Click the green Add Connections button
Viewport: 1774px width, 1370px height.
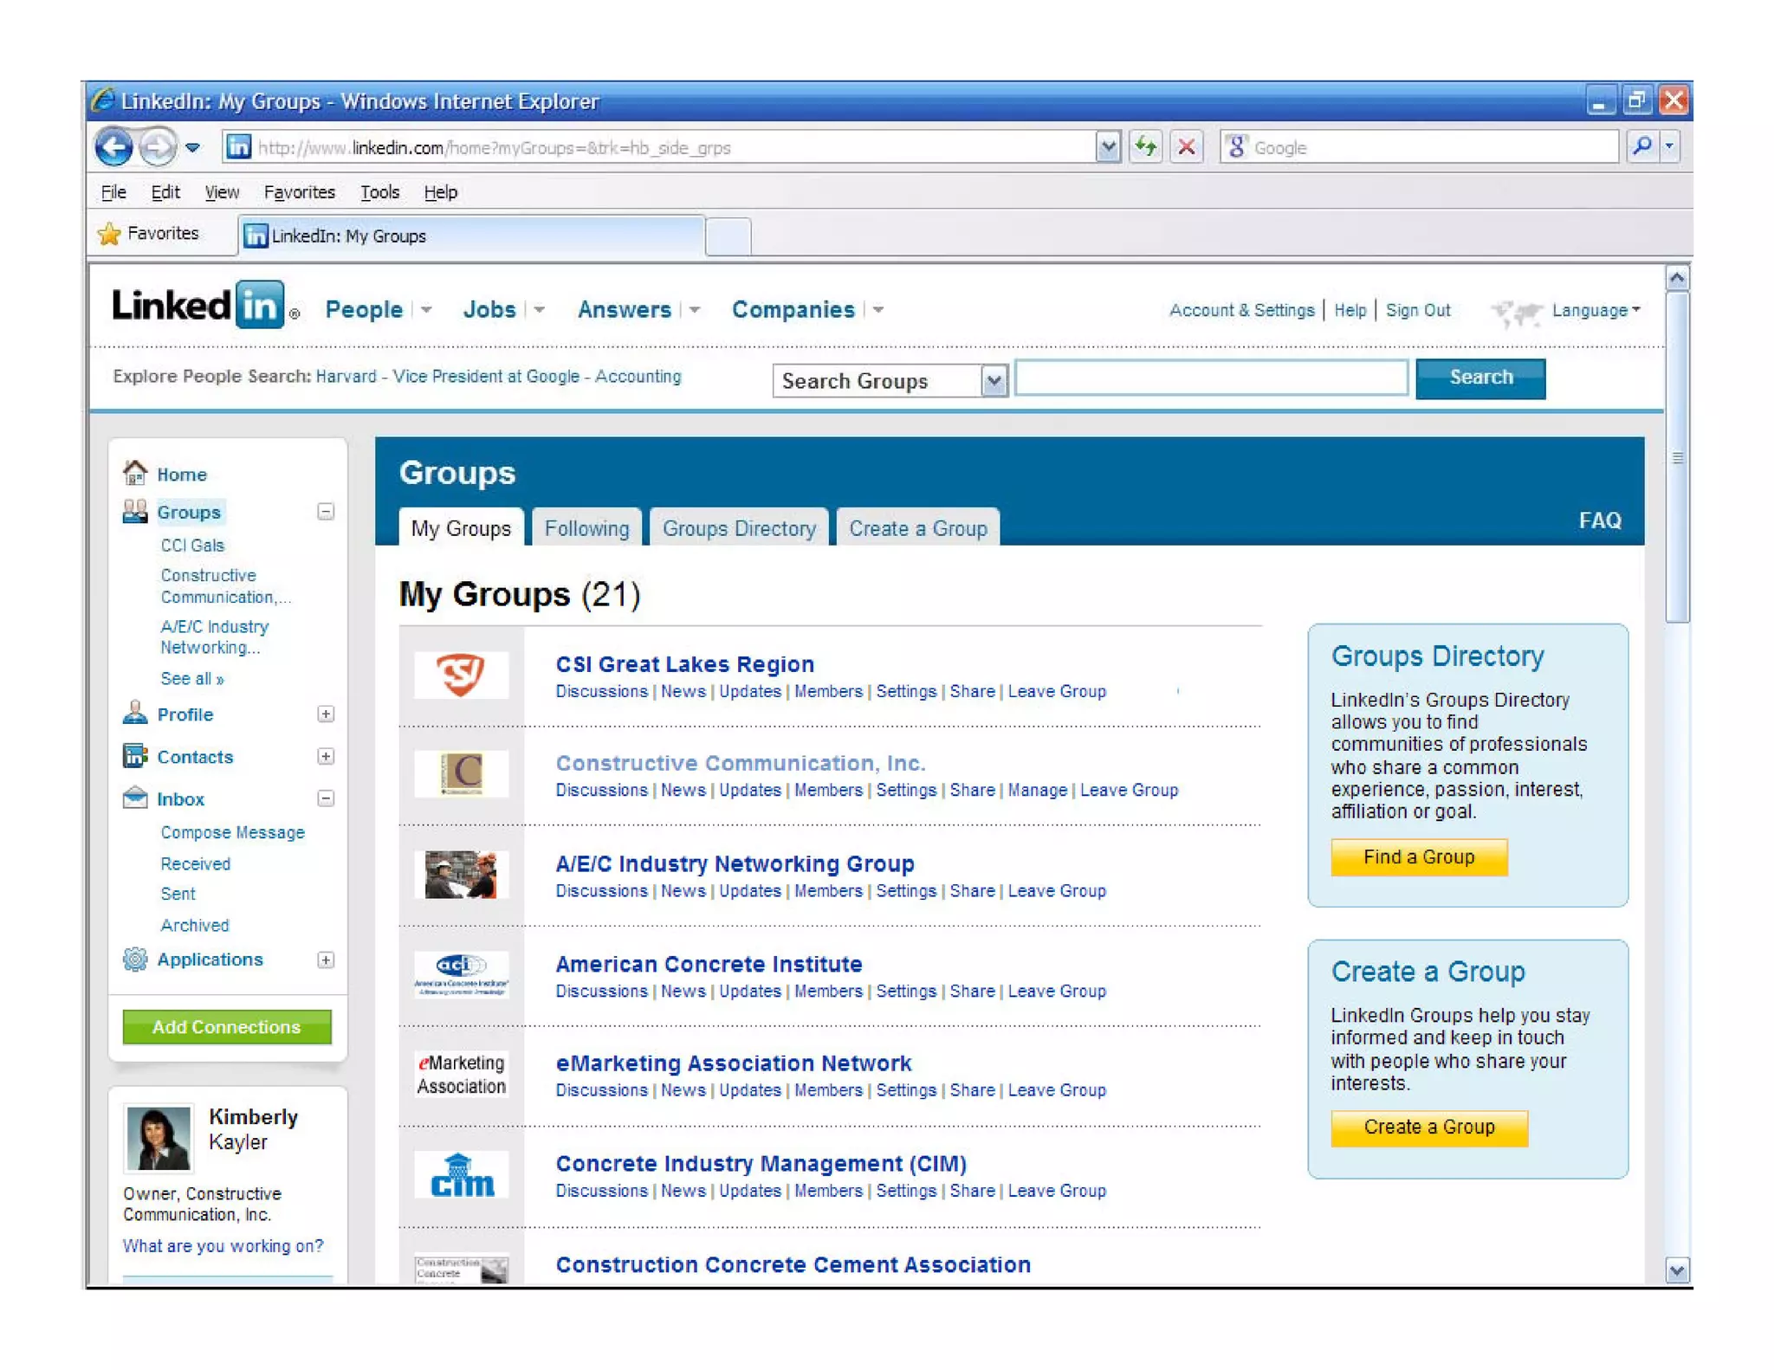[x=227, y=1026]
